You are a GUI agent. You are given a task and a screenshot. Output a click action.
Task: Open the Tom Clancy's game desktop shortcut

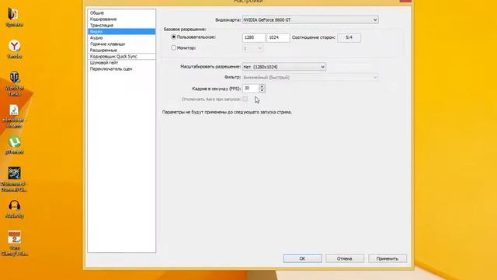(x=14, y=243)
